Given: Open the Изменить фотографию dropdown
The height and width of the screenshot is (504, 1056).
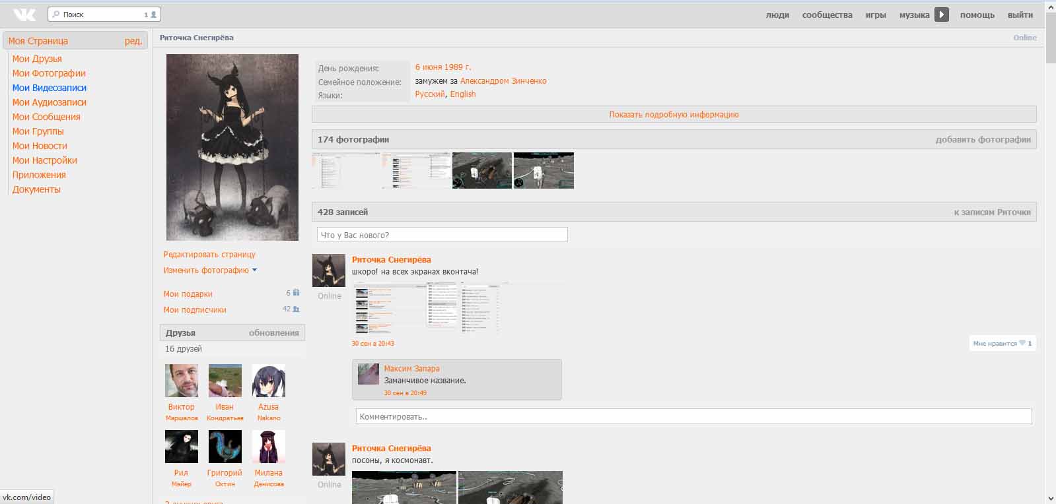Looking at the screenshot, I should [210, 270].
